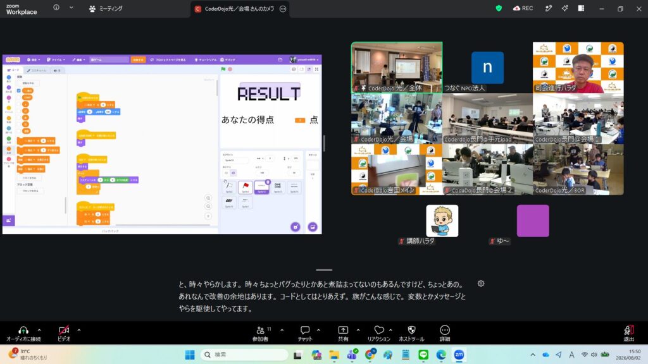
Task: Toggle sprite show eye icon in Scratch
Action: pyautogui.click(x=227, y=173)
